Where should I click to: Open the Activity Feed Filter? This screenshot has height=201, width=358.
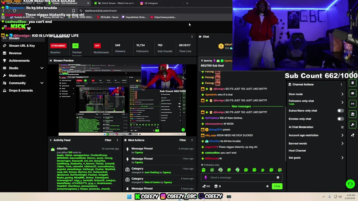point(108,140)
